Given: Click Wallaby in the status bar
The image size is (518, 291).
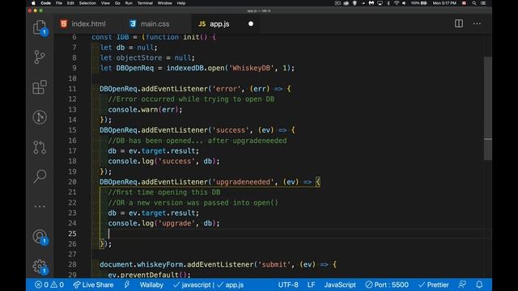Looking at the screenshot, I should click(151, 285).
